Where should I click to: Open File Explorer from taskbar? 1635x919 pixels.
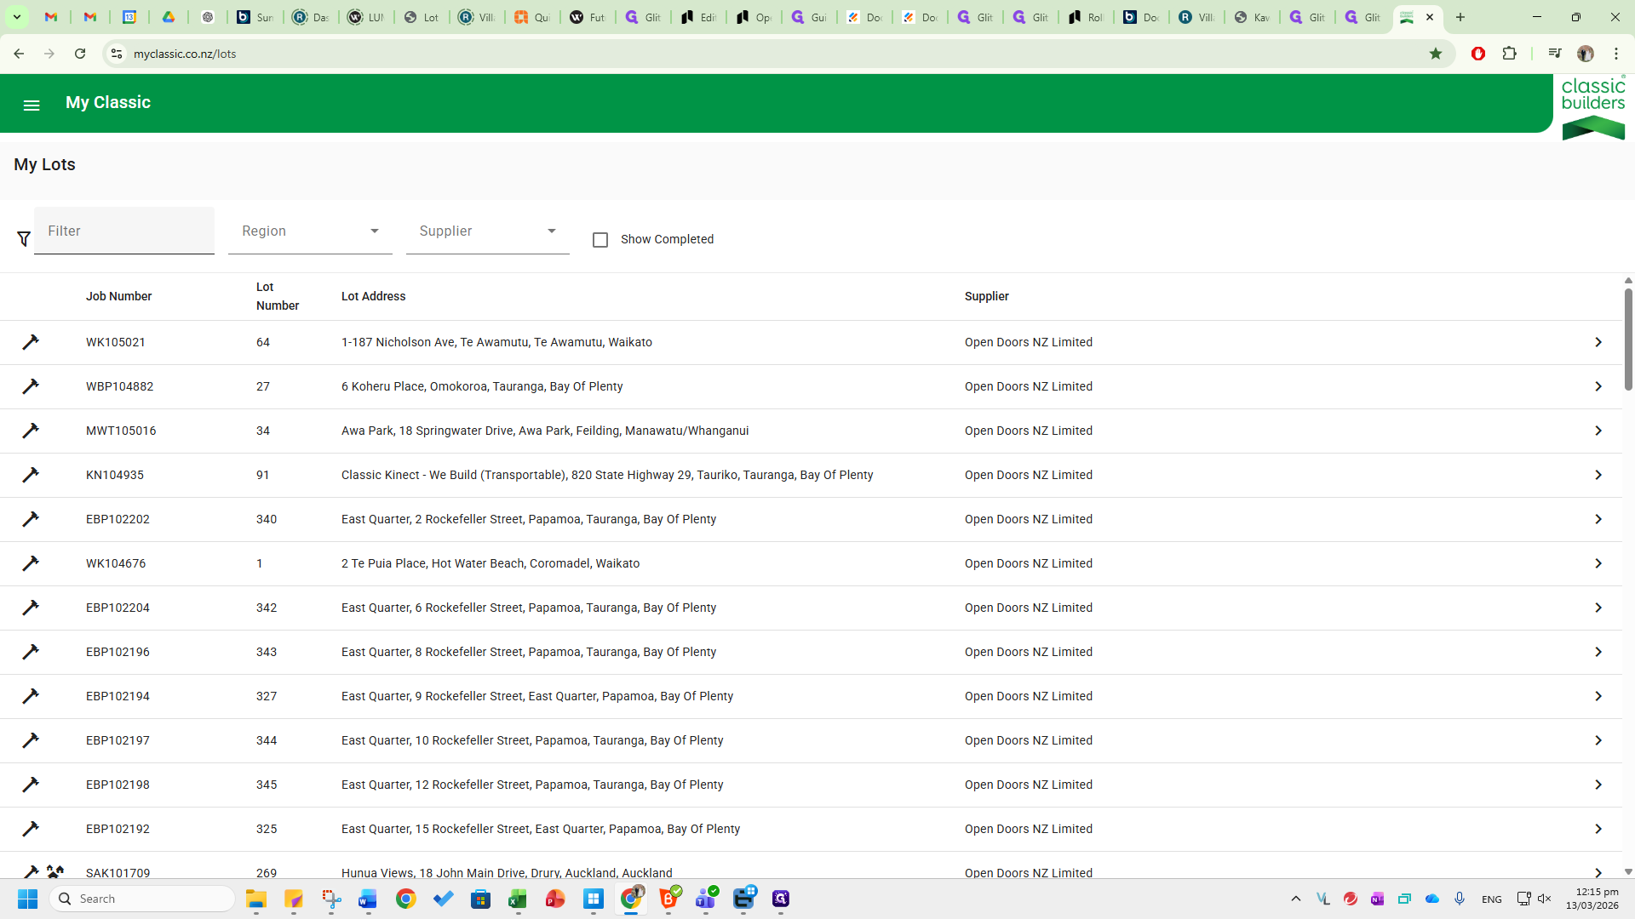tap(256, 899)
